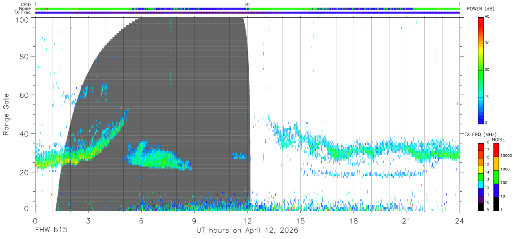The height and width of the screenshot is (239, 517).
Task: Click the UT hour tick label "12"
Action: [248, 220]
